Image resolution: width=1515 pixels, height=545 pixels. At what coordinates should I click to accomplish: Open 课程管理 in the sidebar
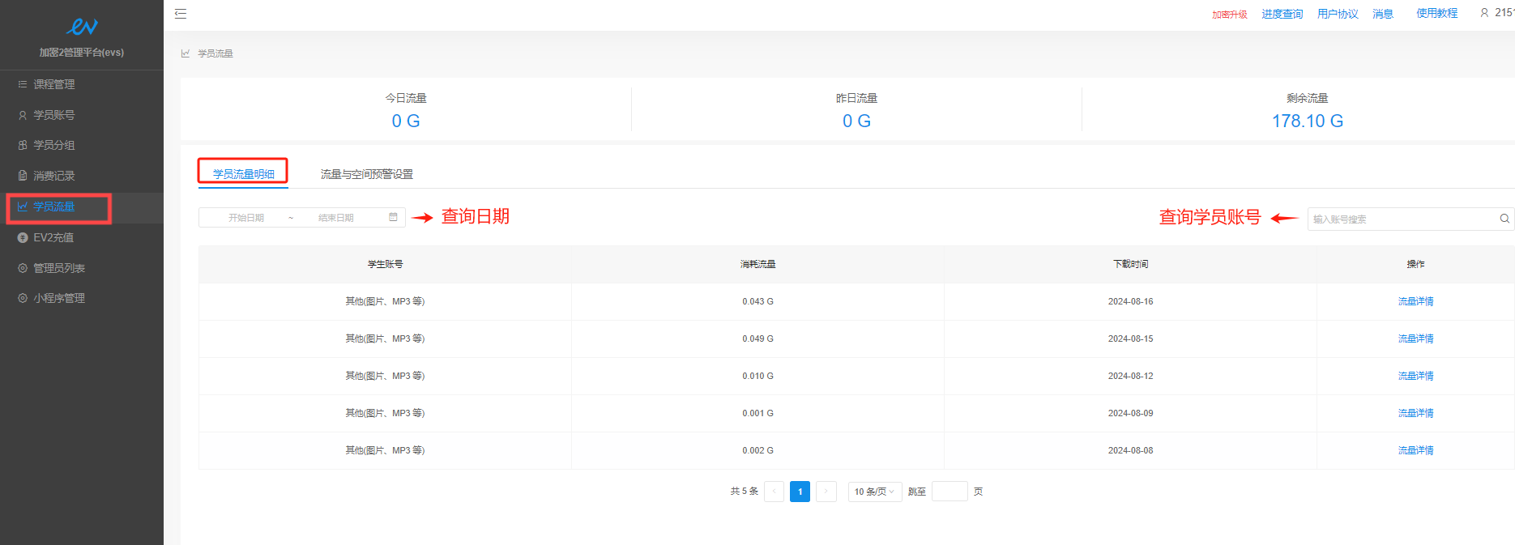click(53, 84)
